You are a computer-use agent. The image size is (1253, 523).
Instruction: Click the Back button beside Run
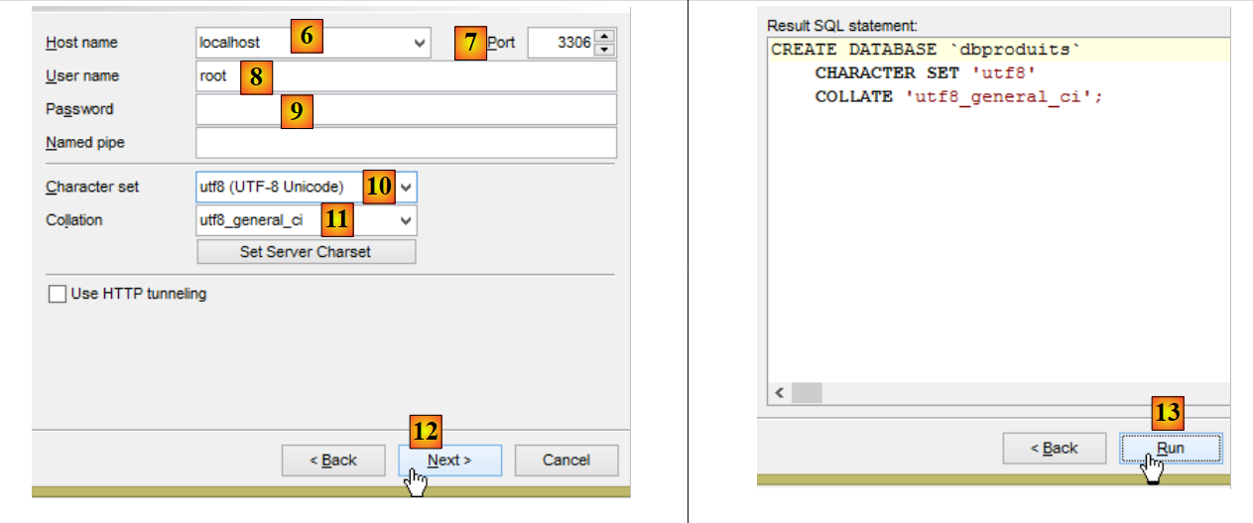1054,449
